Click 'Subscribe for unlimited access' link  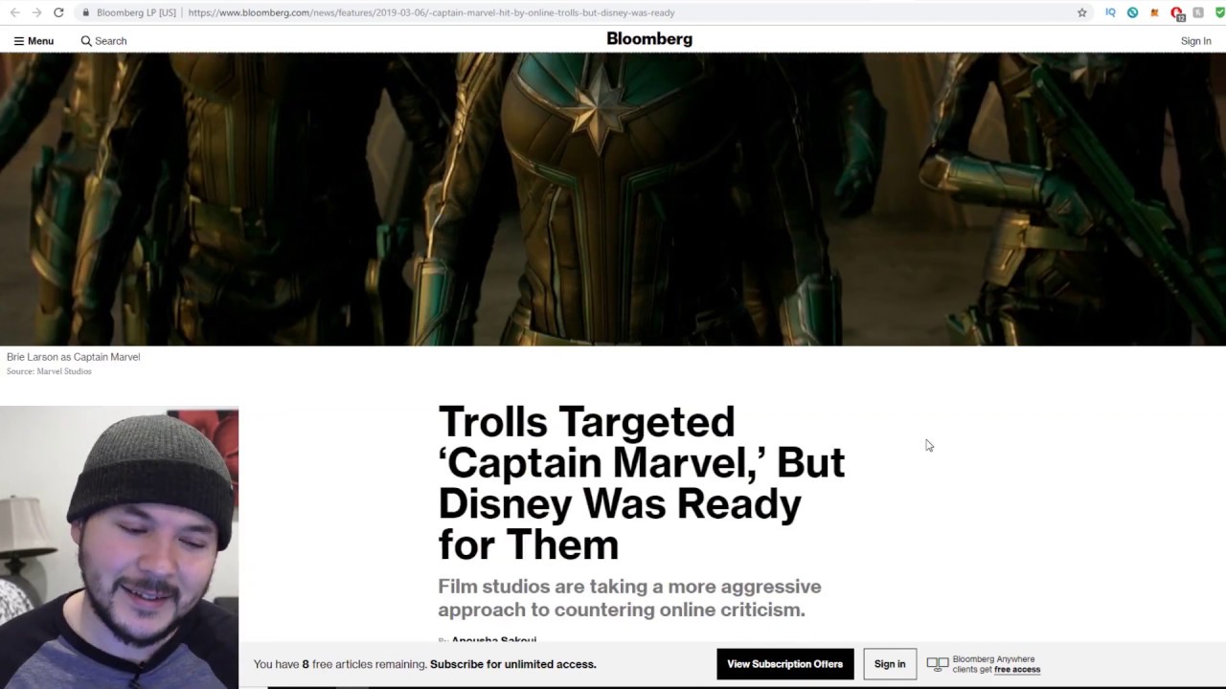[x=512, y=664]
